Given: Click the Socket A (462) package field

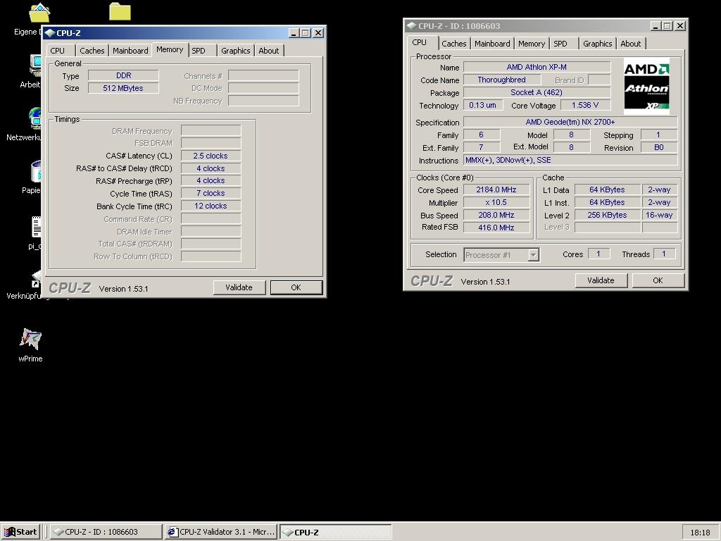Looking at the screenshot, I should (537, 92).
